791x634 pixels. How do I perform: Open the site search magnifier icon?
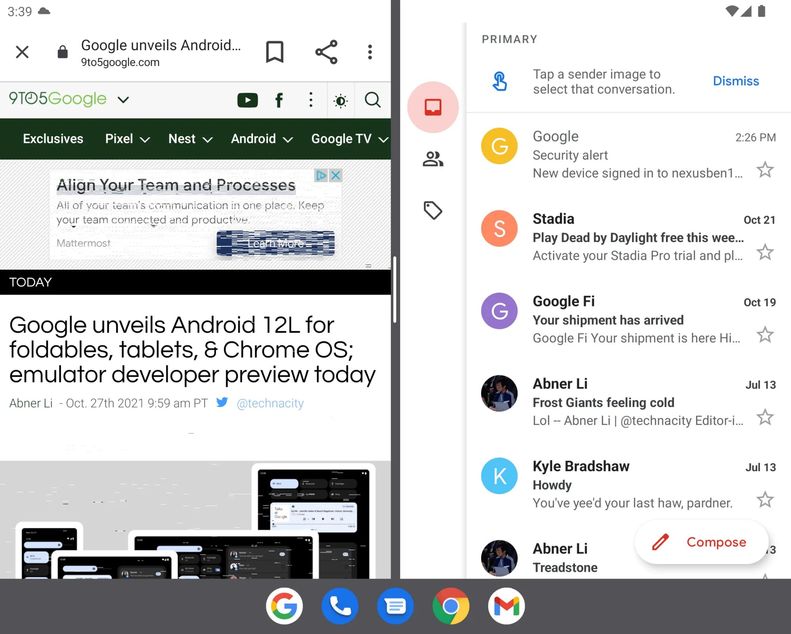pyautogui.click(x=372, y=100)
